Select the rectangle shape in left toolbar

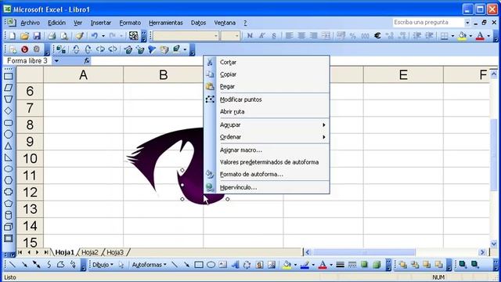tap(9, 77)
